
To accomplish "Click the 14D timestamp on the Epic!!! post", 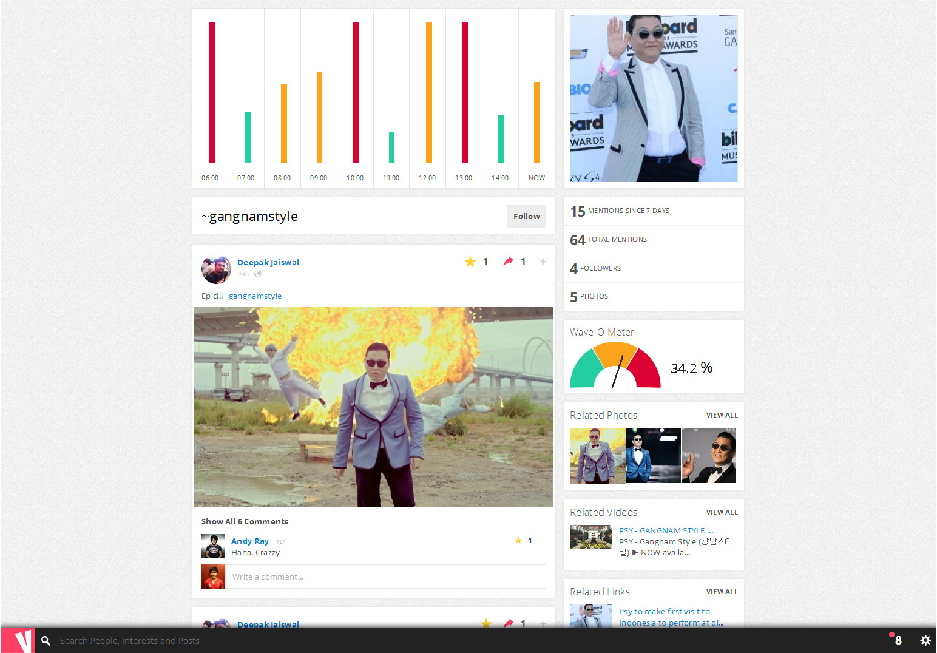I will (x=244, y=274).
